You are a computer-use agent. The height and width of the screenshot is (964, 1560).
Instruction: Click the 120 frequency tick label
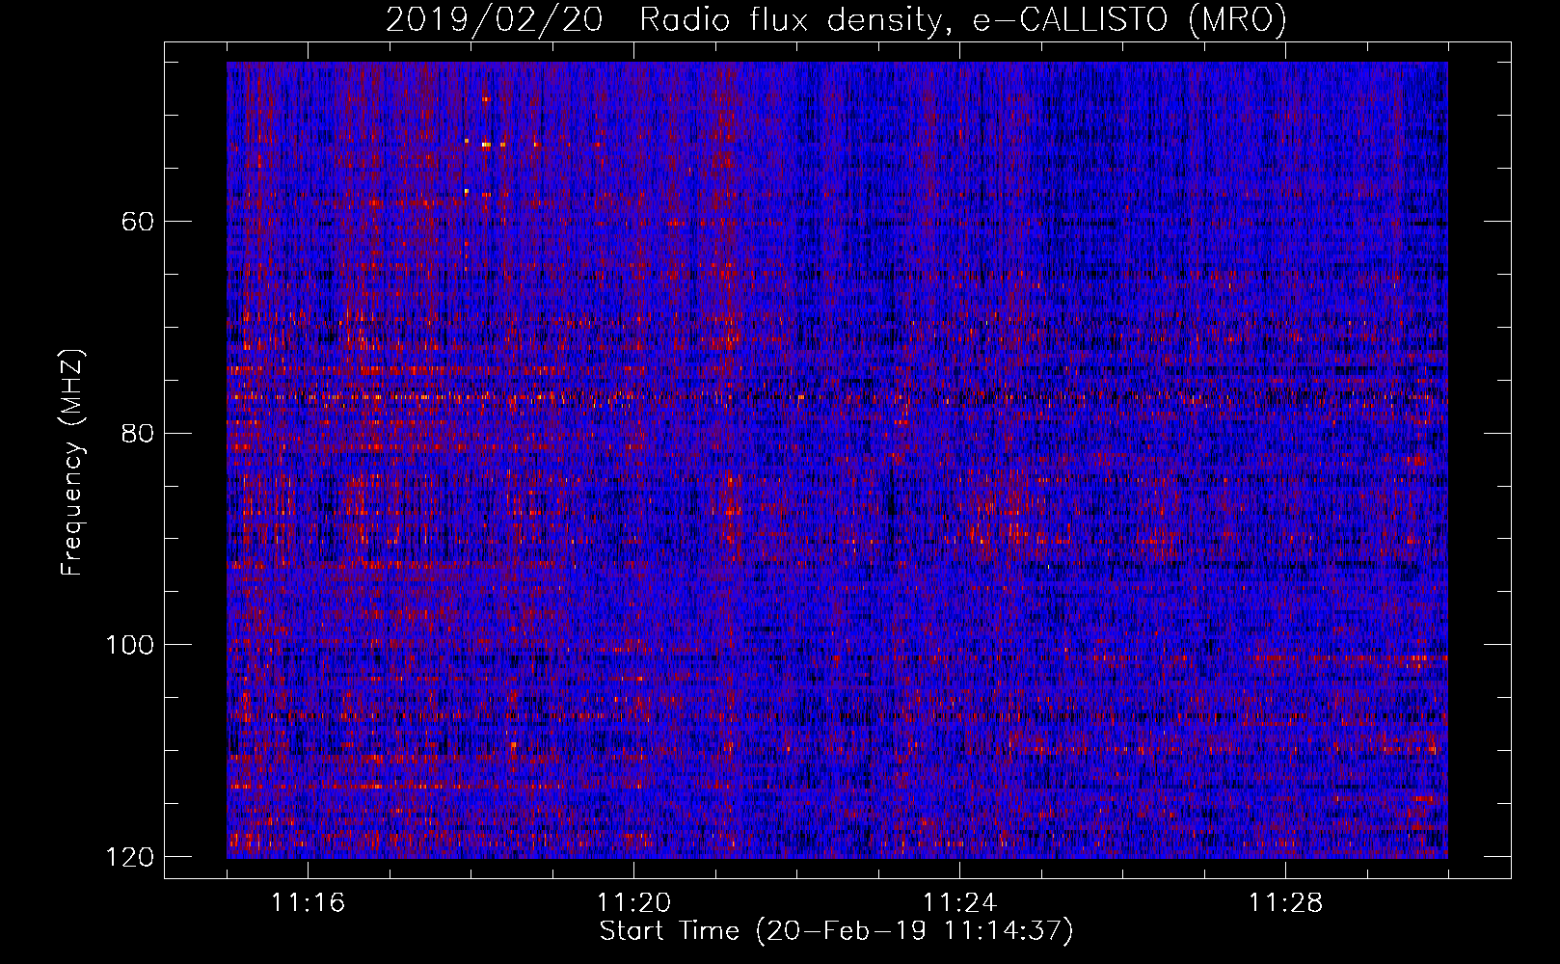(x=129, y=857)
